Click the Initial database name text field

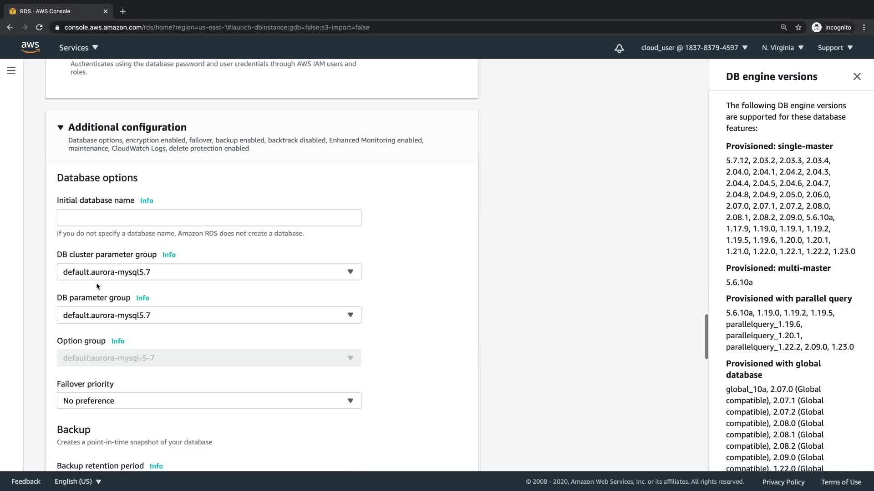[209, 218]
